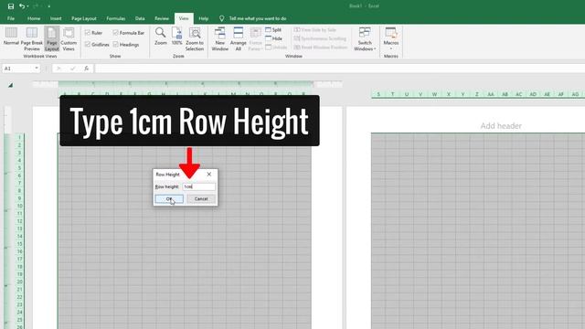Open Customize Quick Access Toolbar dropdown

(48, 6)
